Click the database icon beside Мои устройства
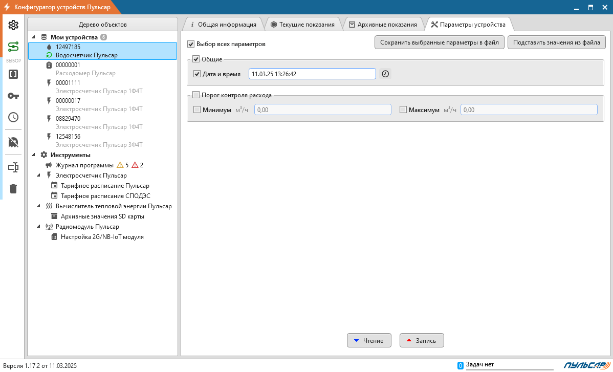The height and width of the screenshot is (372, 613). pos(44,37)
